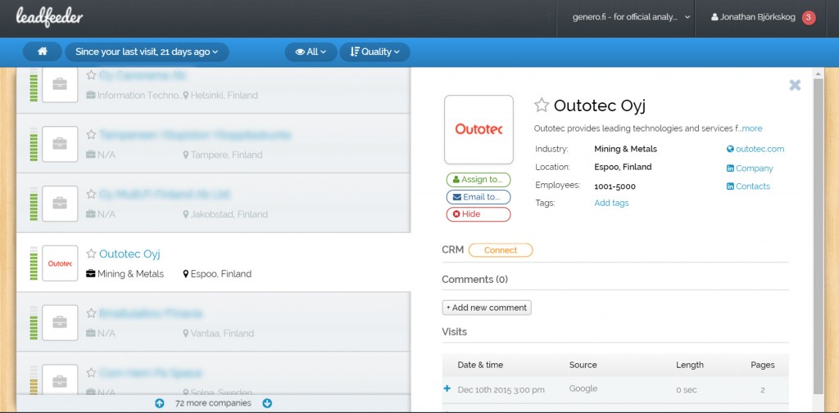Click the down arrow beside 72 more companies
839x413 pixels.
click(267, 403)
